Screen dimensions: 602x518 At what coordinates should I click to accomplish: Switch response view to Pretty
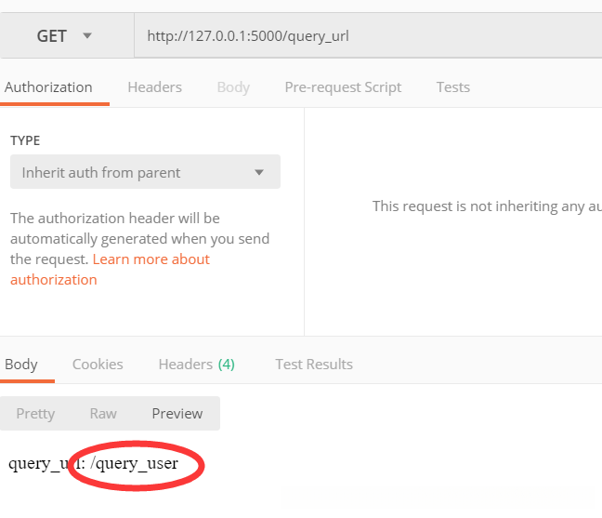pyautogui.click(x=35, y=414)
